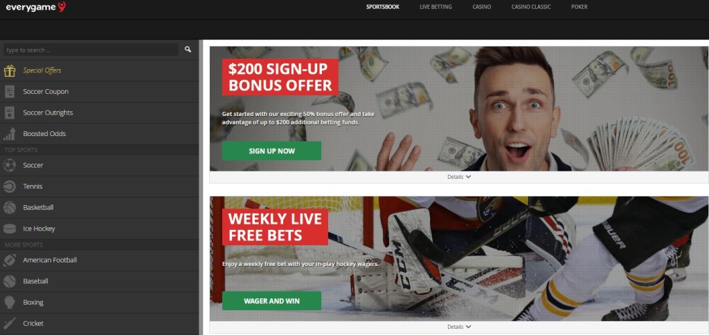The image size is (709, 335).
Task: Expand Details under weekly free bets banner
Action: [459, 327]
